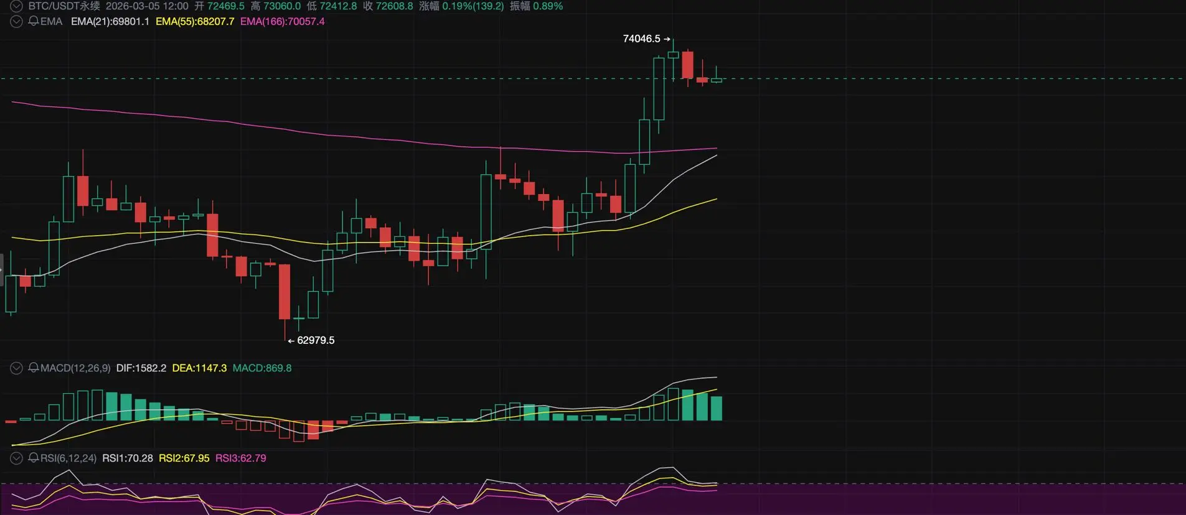Click the 振幅 0.89% amplitude value
Viewport: 1186px width, 515px height.
536,6
